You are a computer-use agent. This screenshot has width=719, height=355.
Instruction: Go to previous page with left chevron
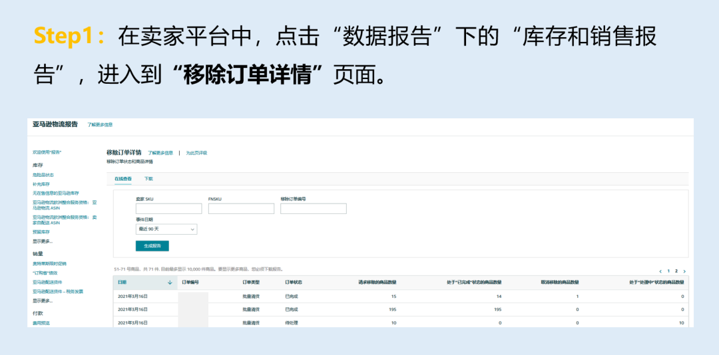[x=661, y=271]
